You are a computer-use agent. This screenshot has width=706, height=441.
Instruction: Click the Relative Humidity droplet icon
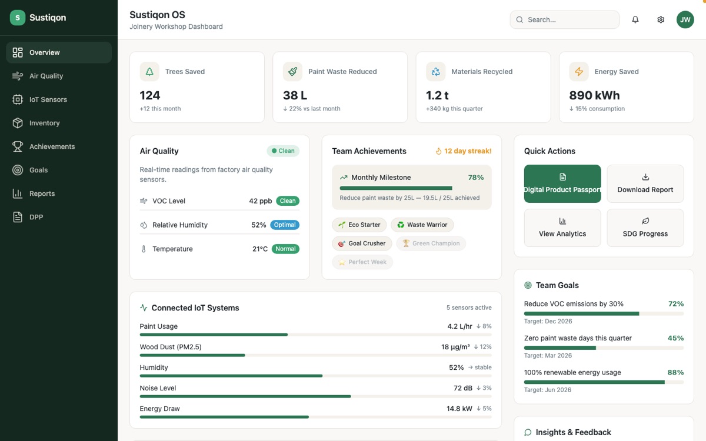(x=144, y=225)
